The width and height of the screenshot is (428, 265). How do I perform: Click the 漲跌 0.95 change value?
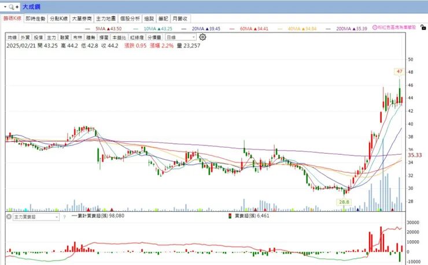pos(135,46)
